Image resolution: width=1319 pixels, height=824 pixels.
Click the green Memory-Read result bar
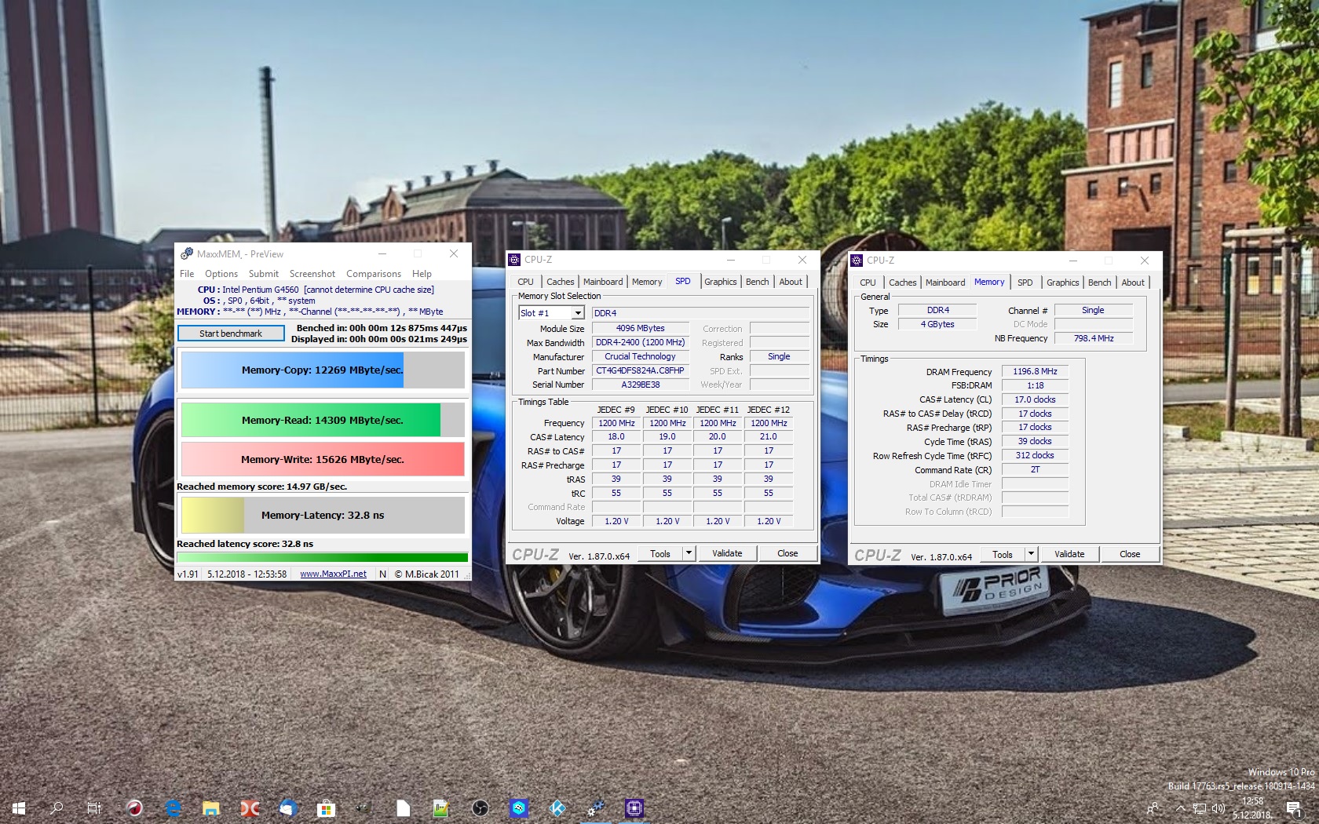tap(323, 420)
